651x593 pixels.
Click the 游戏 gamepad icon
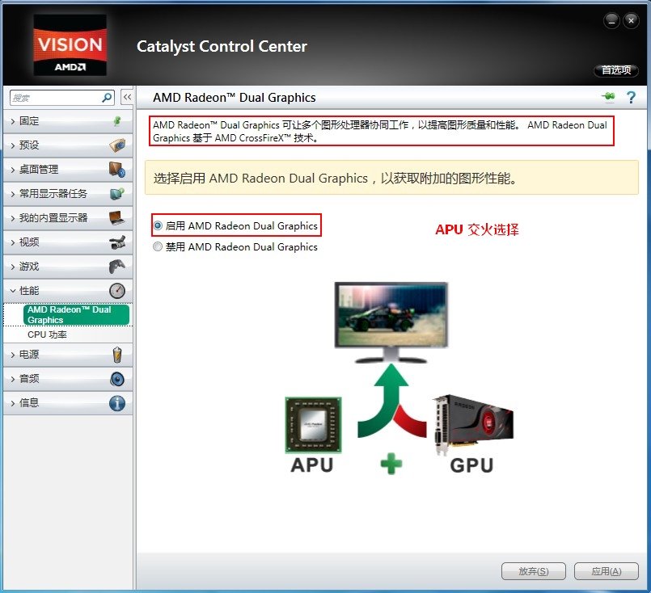117,267
